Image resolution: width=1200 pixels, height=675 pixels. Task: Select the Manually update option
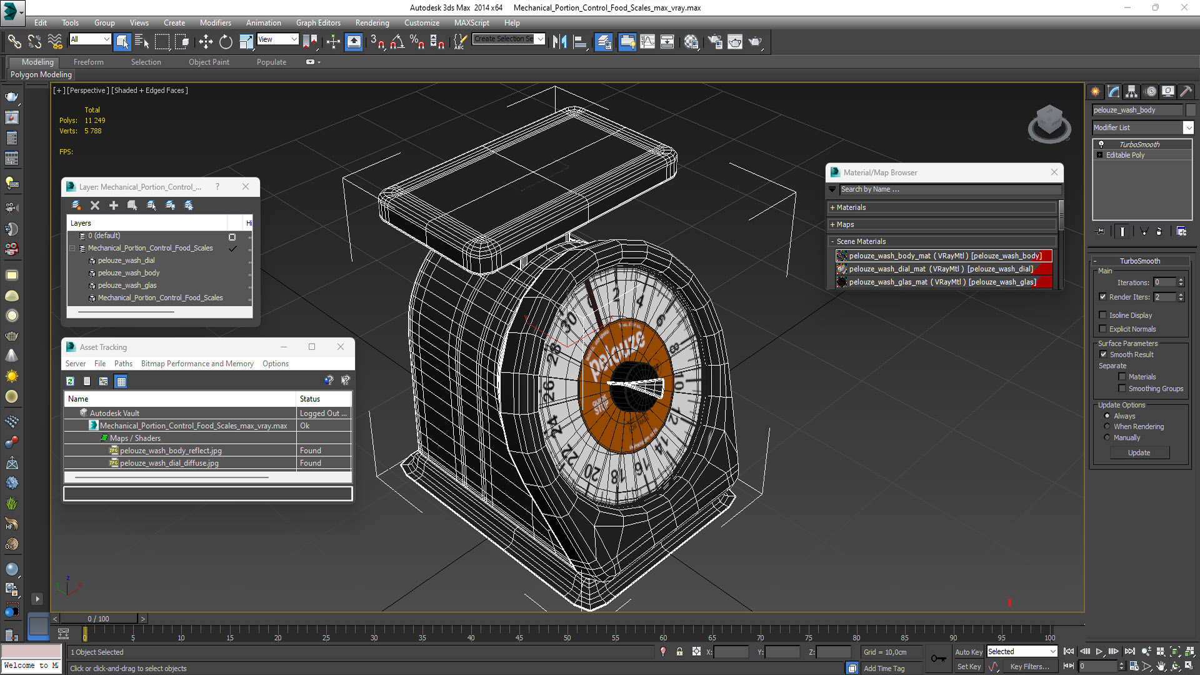(1107, 437)
